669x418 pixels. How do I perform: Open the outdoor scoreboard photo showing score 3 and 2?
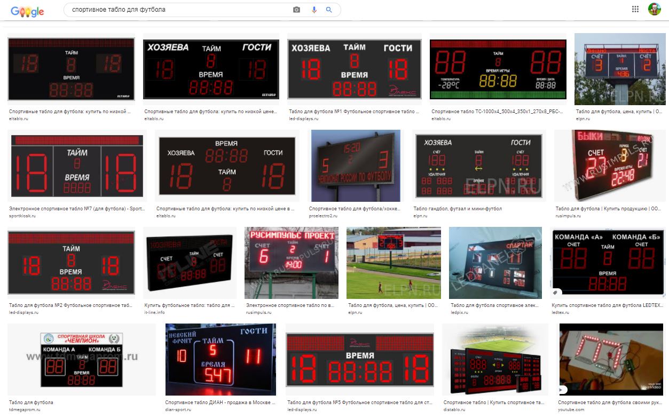[x=620, y=69]
